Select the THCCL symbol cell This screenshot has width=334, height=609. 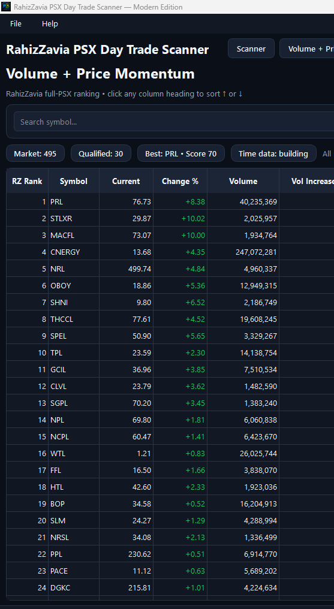73,319
